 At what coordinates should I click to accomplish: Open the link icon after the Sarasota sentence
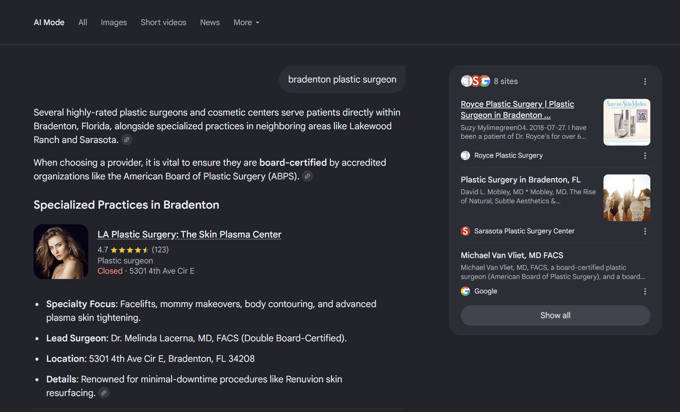[x=127, y=140]
